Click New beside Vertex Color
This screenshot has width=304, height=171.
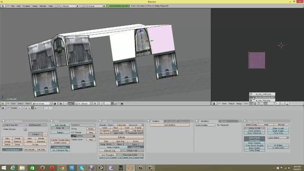[x=91, y=140]
